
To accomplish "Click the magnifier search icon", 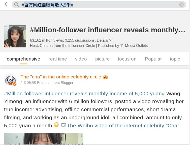I will [x=17, y=5].
